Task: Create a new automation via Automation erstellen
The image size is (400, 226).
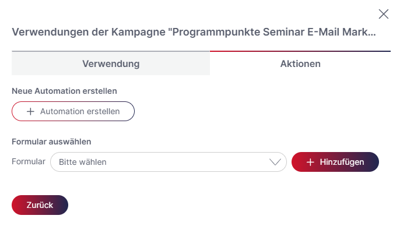Action: coord(73,111)
